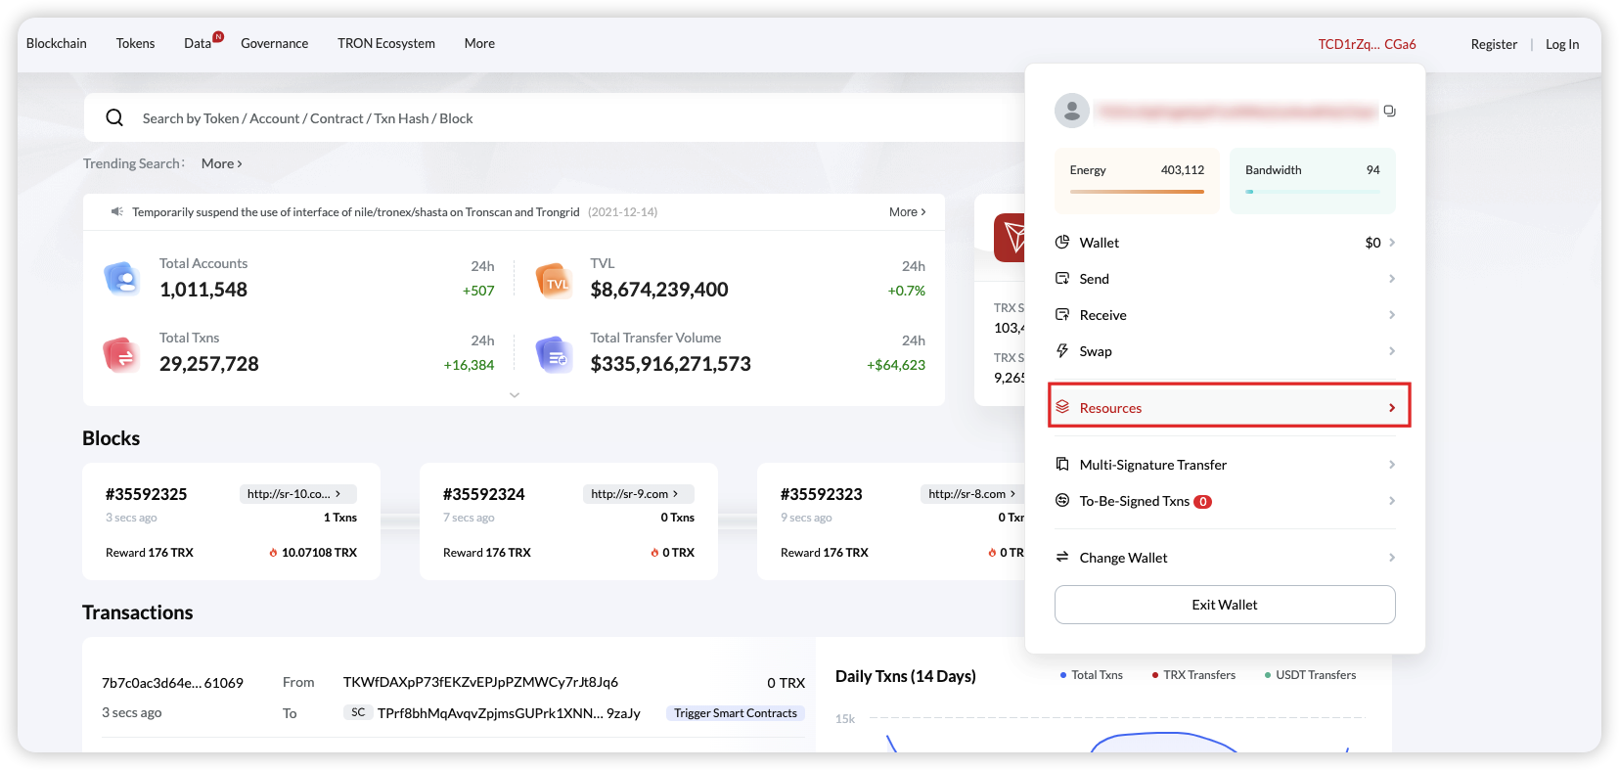This screenshot has width=1619, height=770.
Task: Toggle TRX Transfers legend series
Action: pos(1193,675)
